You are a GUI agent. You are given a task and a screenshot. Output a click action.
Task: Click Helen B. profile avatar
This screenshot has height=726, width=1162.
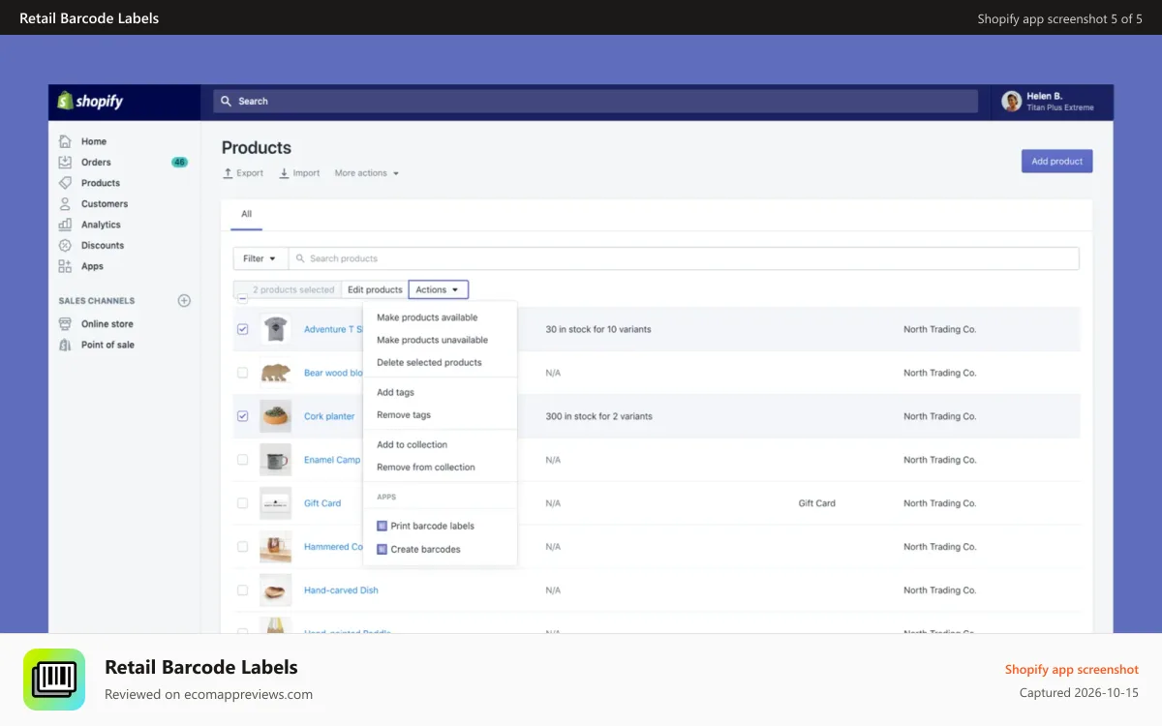coord(1012,101)
